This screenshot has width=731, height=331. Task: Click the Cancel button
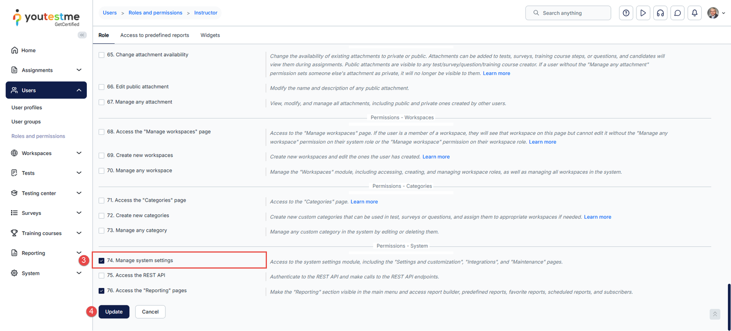point(150,312)
